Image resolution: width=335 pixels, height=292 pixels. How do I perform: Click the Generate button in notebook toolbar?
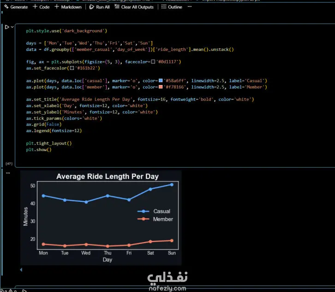point(16,7)
